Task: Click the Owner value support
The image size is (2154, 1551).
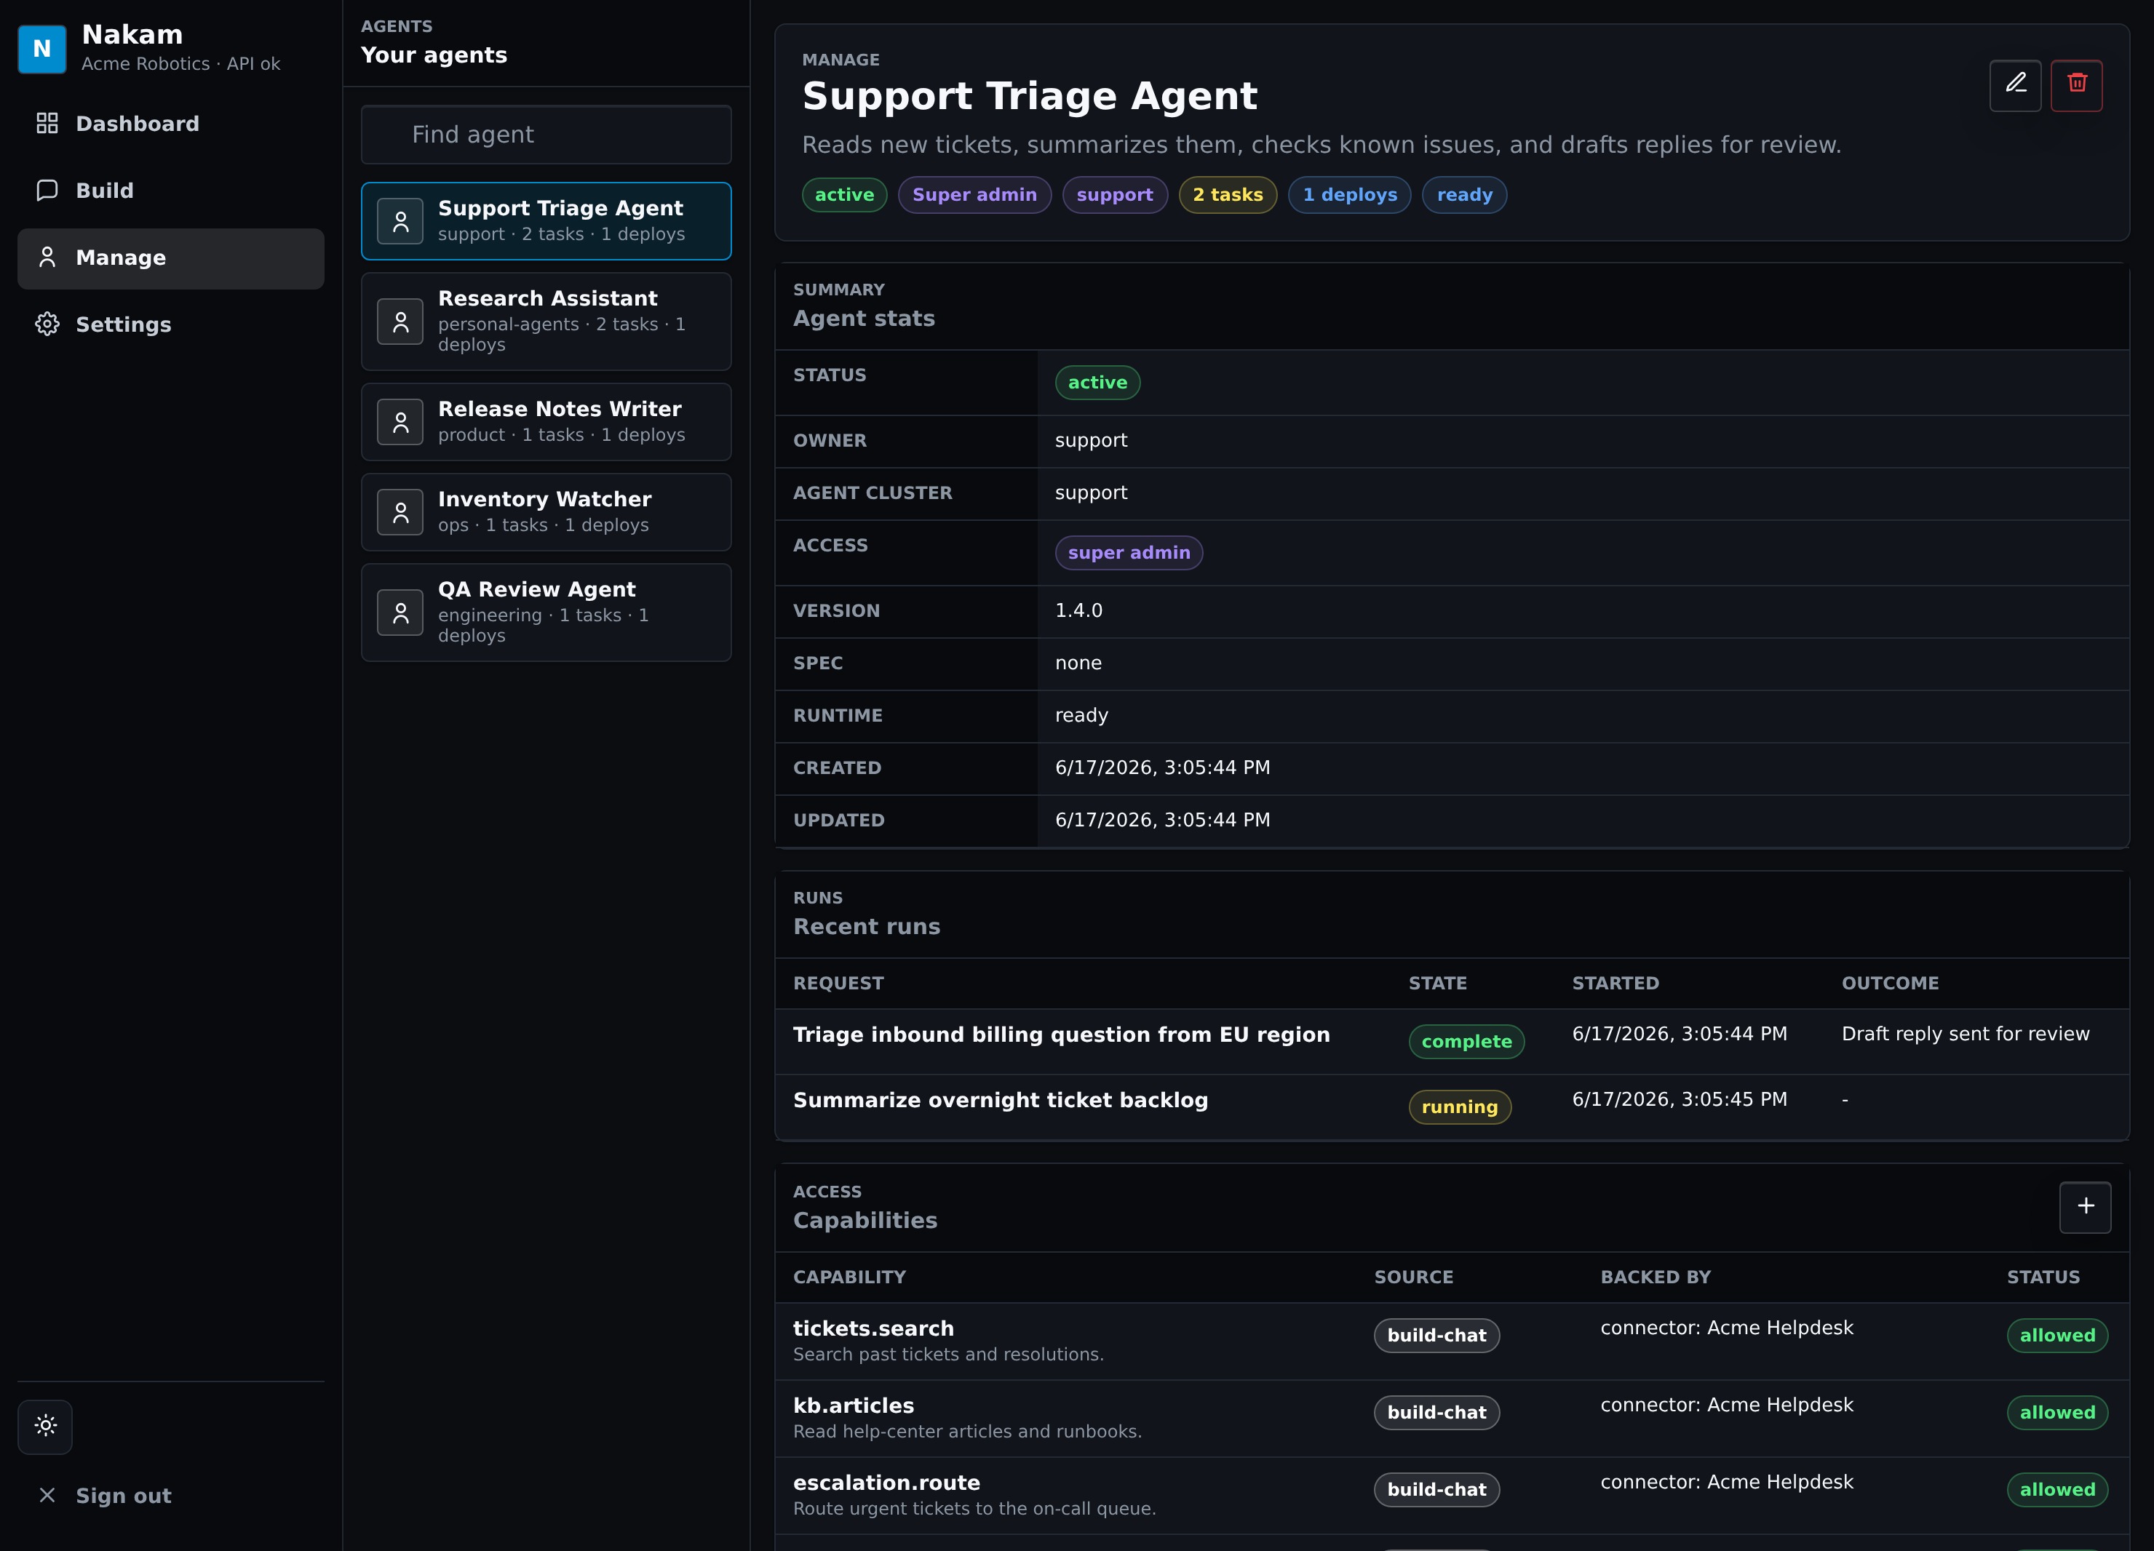Action: point(1092,440)
